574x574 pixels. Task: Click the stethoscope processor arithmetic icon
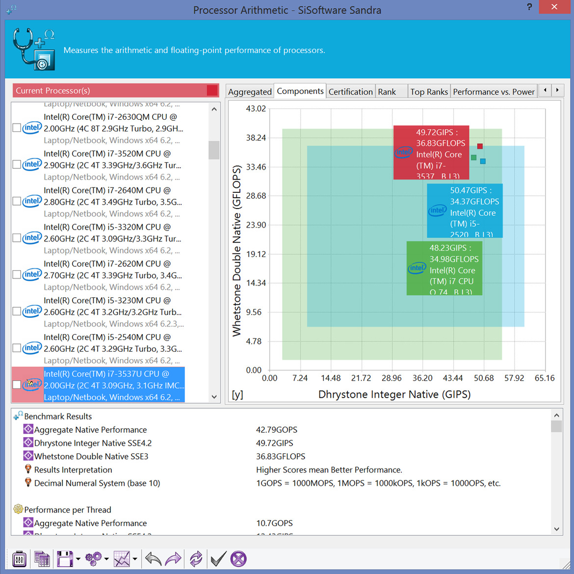pyautogui.click(x=34, y=50)
